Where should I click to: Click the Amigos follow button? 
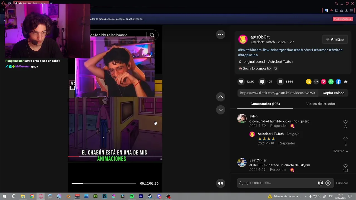click(335, 39)
